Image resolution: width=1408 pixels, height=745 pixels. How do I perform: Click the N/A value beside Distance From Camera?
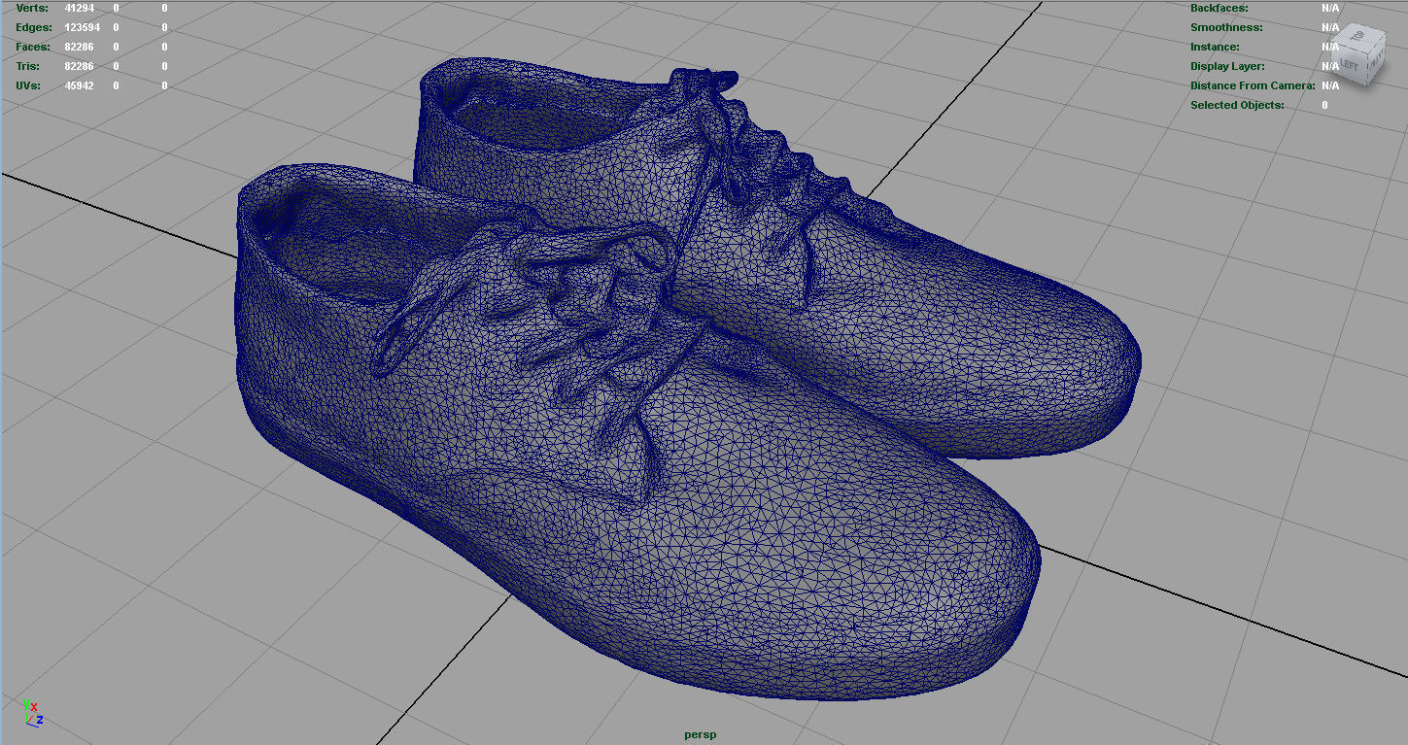1330,85
